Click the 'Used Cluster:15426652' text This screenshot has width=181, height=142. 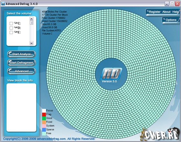tap(55, 21)
